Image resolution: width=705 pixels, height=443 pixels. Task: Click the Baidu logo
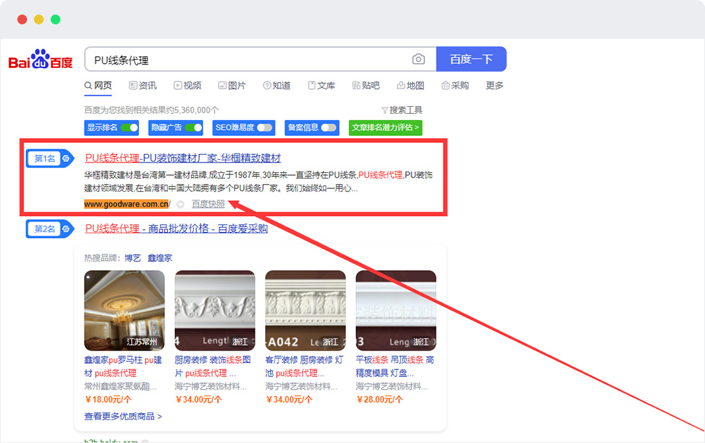click(x=40, y=59)
